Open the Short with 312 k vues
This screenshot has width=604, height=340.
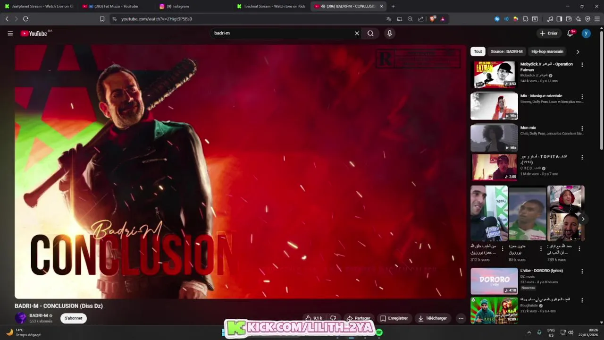[489, 213]
